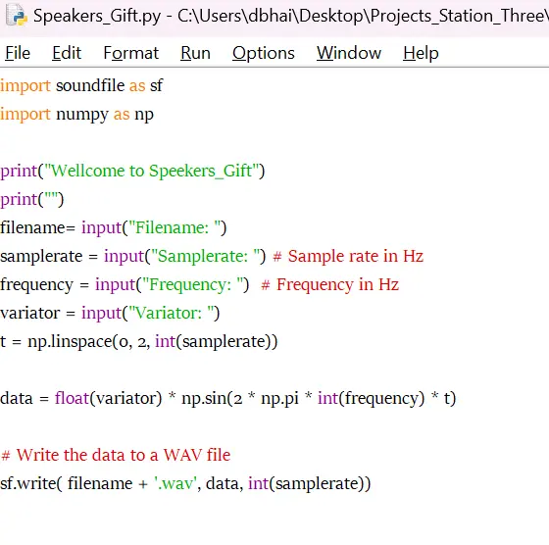The height and width of the screenshot is (545, 549).
Task: Click the Python file icon in title bar
Action: click(x=17, y=16)
